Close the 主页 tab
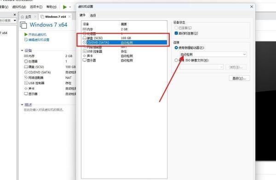Viewport: 276px width, 180px height. pos(35,17)
